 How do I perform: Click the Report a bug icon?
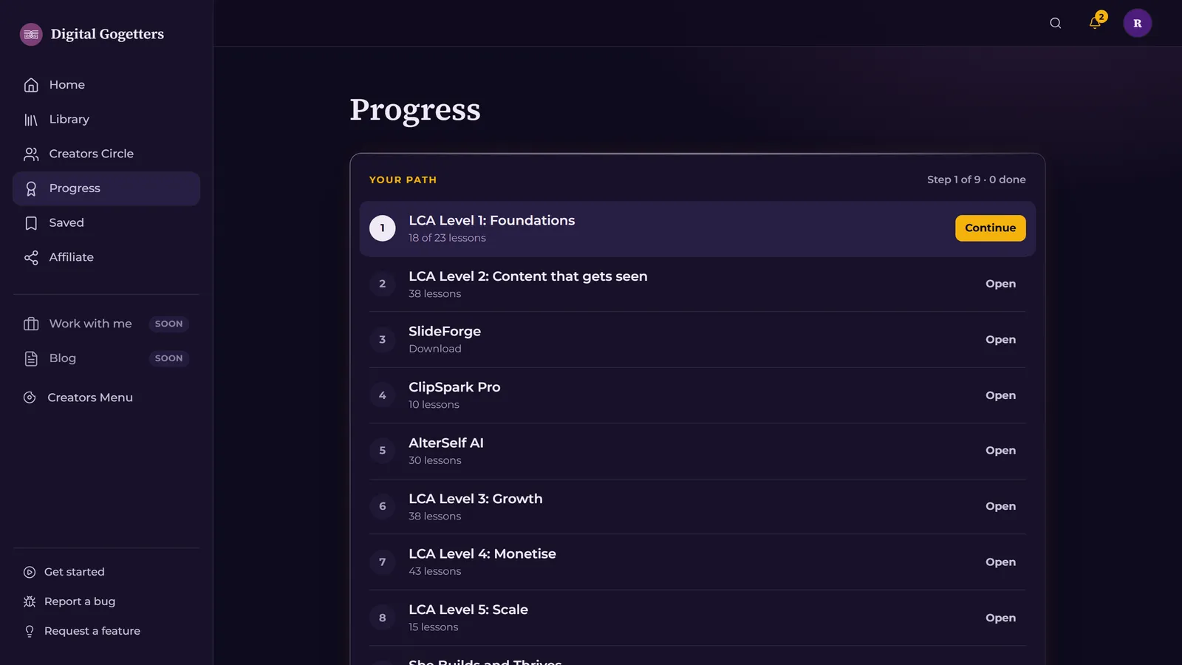coord(30,601)
